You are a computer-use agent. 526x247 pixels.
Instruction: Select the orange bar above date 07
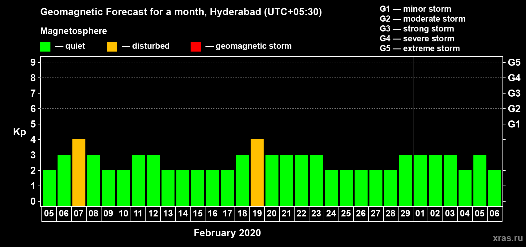[x=79, y=173]
